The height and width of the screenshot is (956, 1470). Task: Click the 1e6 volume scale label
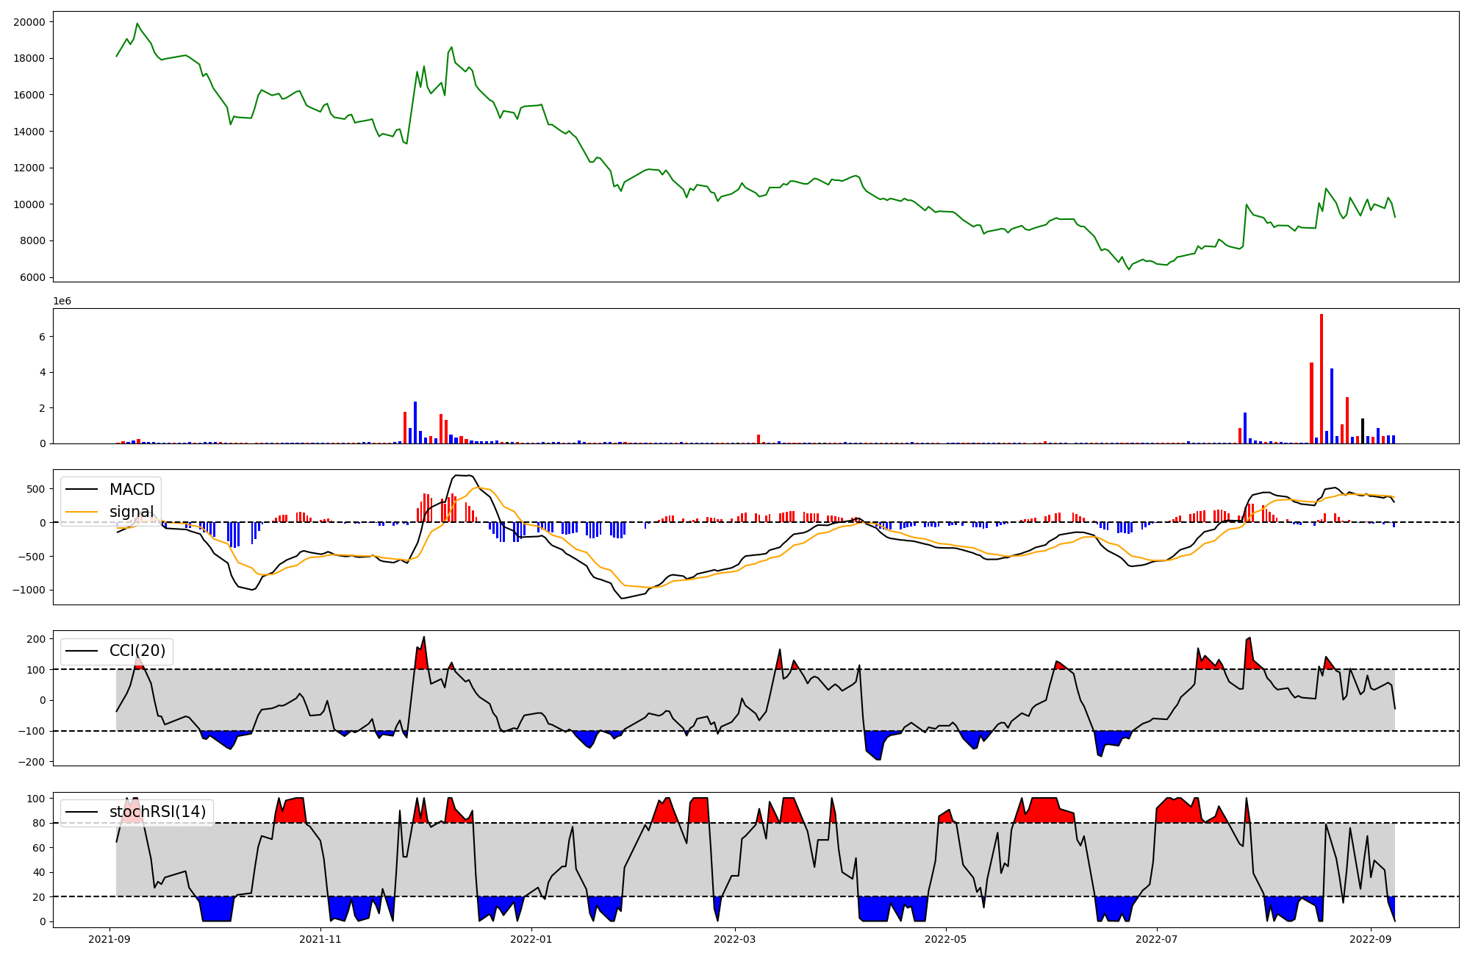pyautogui.click(x=62, y=301)
